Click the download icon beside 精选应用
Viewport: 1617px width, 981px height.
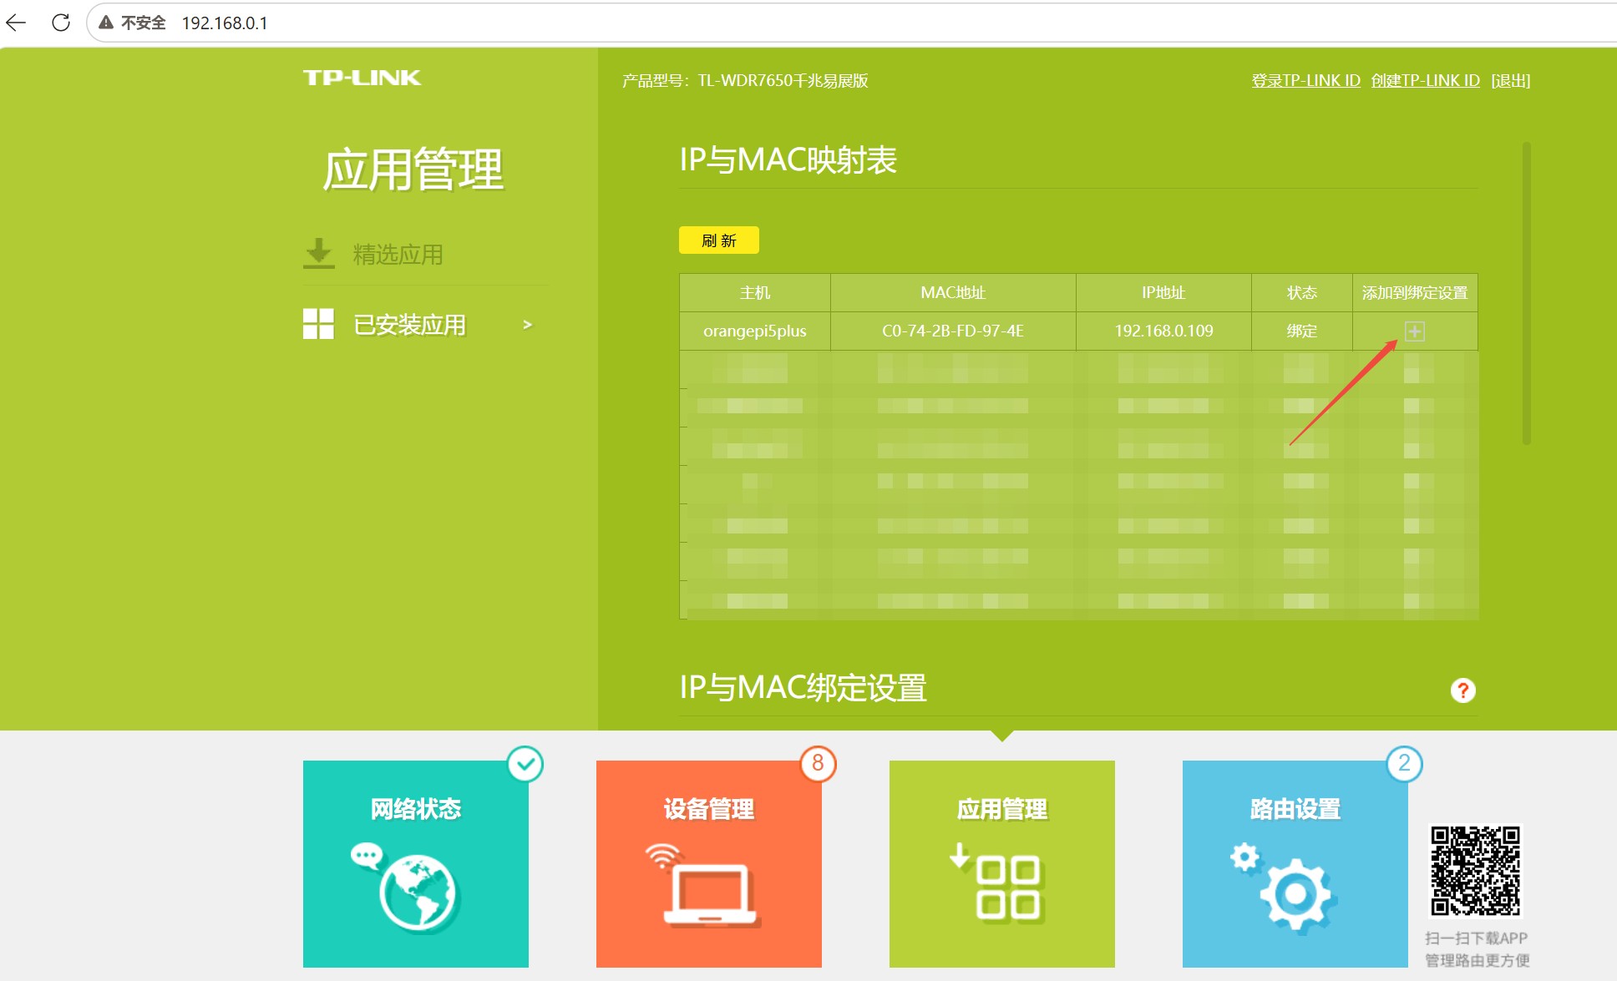318,253
